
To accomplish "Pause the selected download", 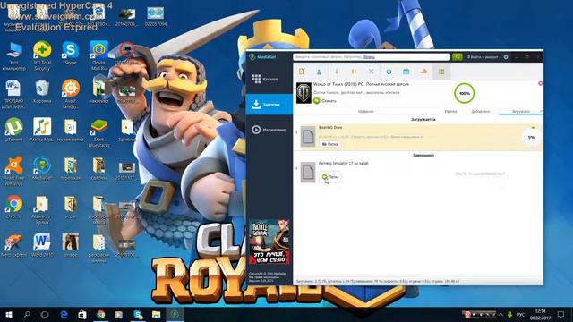I will (354, 72).
